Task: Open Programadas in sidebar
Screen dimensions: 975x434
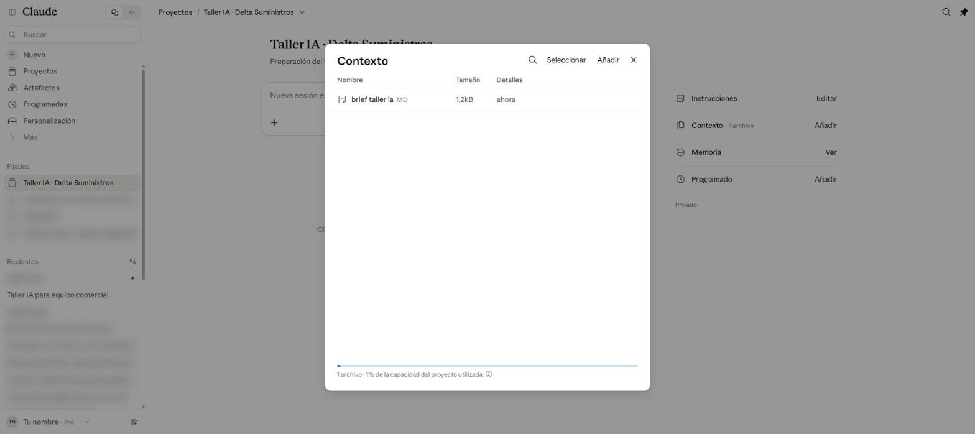Action: 45,104
